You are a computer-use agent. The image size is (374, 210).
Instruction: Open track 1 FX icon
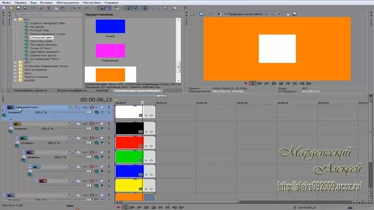[x=85, y=107]
